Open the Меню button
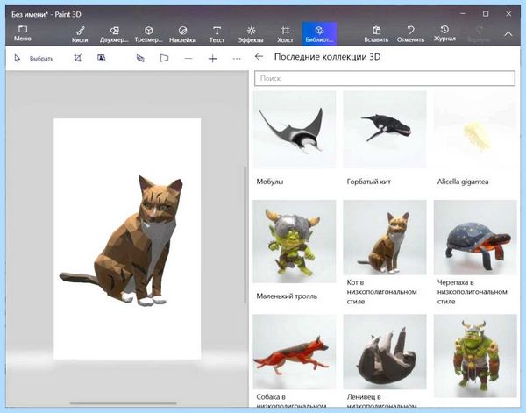The height and width of the screenshot is (413, 526). click(x=23, y=33)
